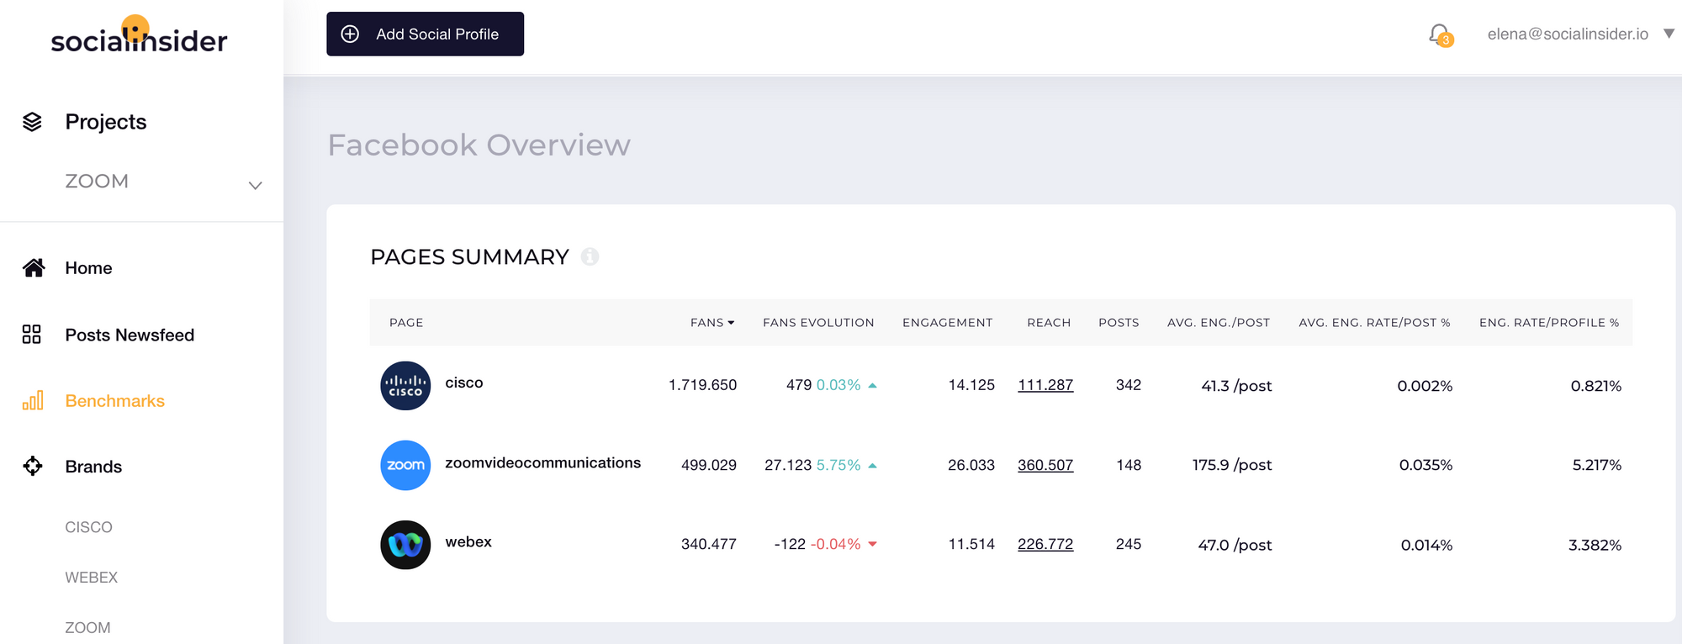This screenshot has width=1682, height=644.
Task: Open Posts Newsfeed in the sidebar
Action: [x=130, y=335]
